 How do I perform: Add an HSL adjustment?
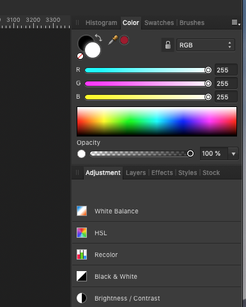[157, 233]
